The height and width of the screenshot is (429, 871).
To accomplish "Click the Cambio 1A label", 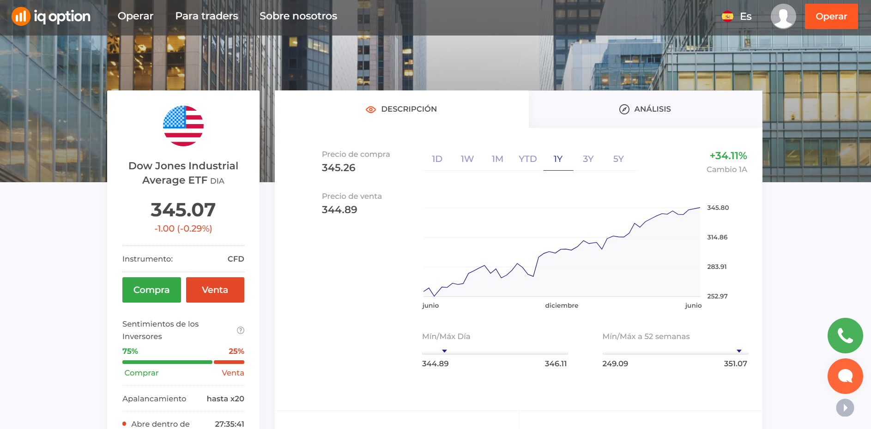I will (x=726, y=170).
